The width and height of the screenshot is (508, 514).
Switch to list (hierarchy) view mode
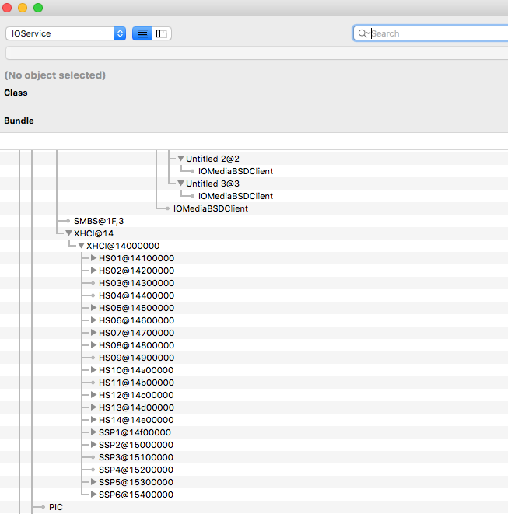click(142, 33)
